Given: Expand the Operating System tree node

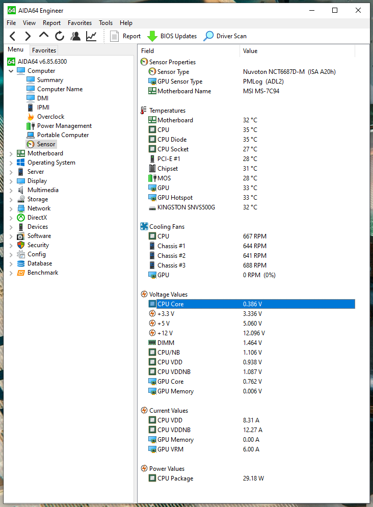Looking at the screenshot, I should pyautogui.click(x=11, y=163).
